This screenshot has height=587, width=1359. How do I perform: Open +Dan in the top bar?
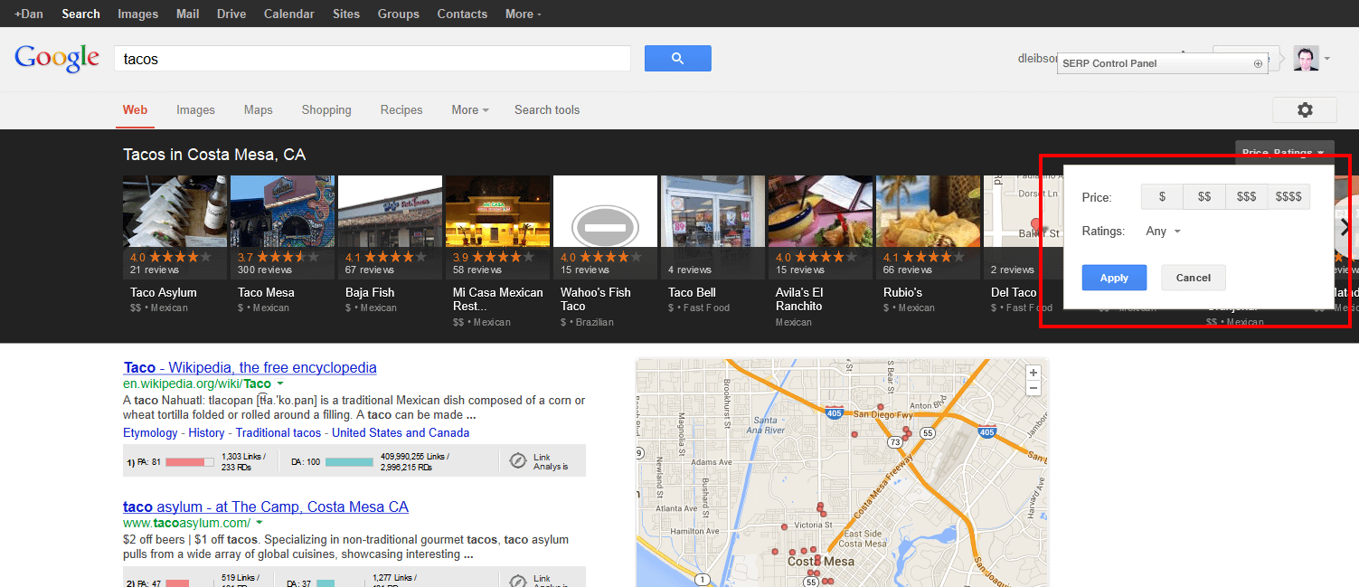(29, 14)
